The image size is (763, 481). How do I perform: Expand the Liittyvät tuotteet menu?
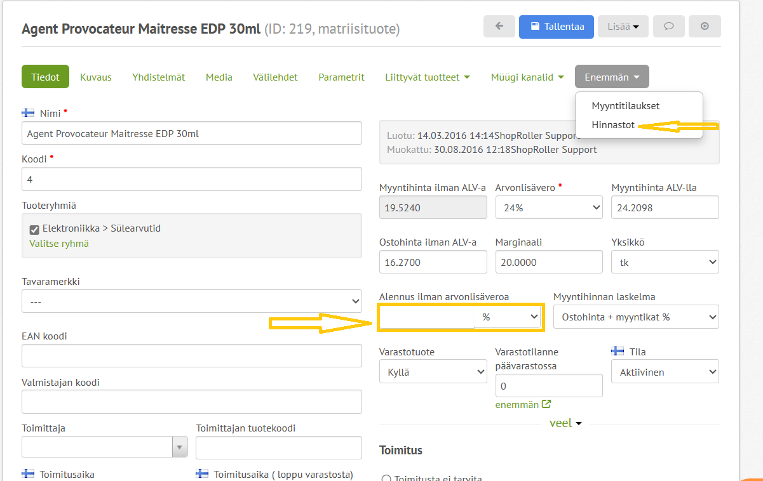pyautogui.click(x=428, y=77)
